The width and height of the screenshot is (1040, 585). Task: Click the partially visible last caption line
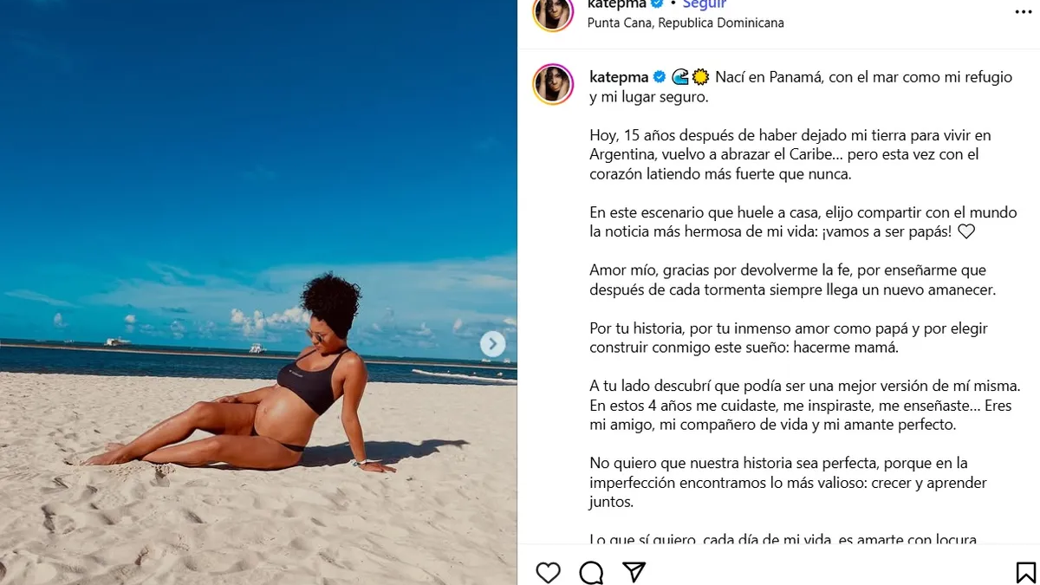783,540
